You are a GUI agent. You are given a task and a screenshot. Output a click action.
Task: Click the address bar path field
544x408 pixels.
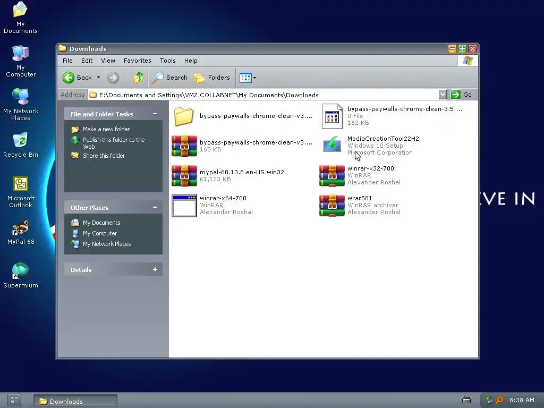tap(263, 95)
